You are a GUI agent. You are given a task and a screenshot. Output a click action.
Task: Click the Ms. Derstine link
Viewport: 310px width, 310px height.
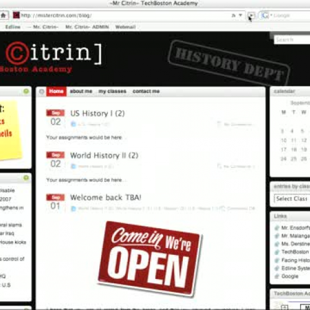296,244
